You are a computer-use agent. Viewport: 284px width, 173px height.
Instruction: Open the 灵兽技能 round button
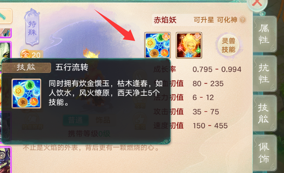[228, 45]
